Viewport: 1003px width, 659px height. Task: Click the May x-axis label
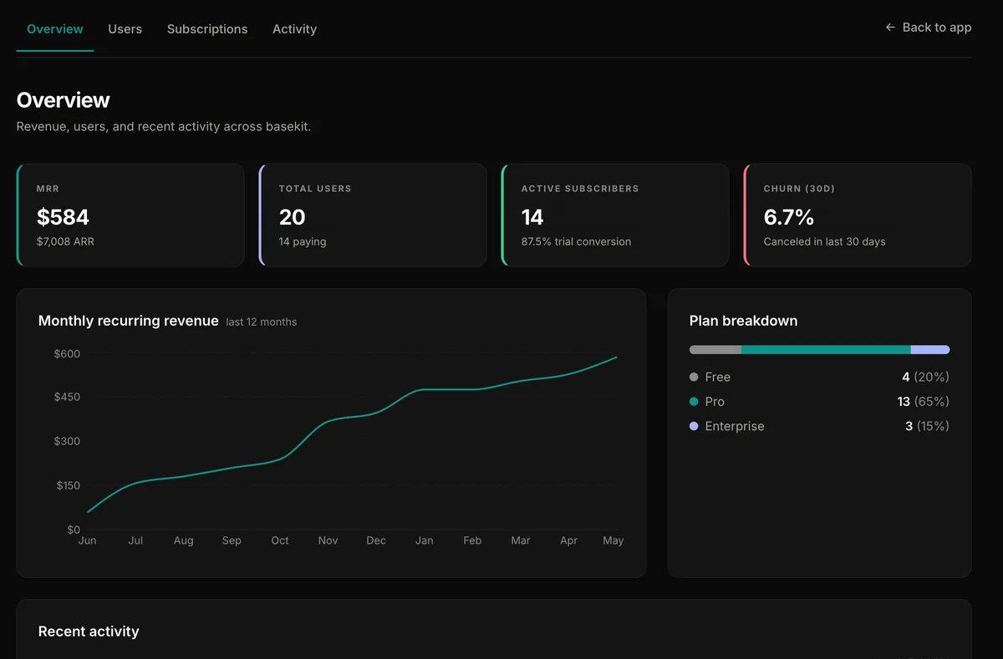click(x=614, y=541)
